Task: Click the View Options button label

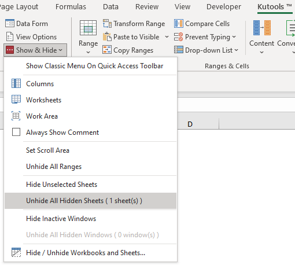Action: point(36,37)
